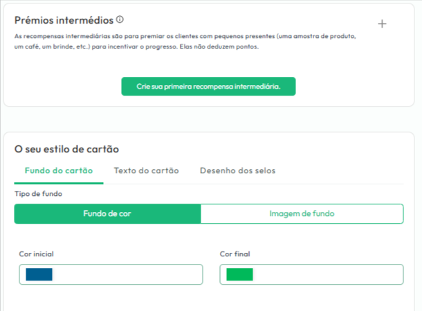
Task: Click the Cor final label text
Action: [235, 254]
